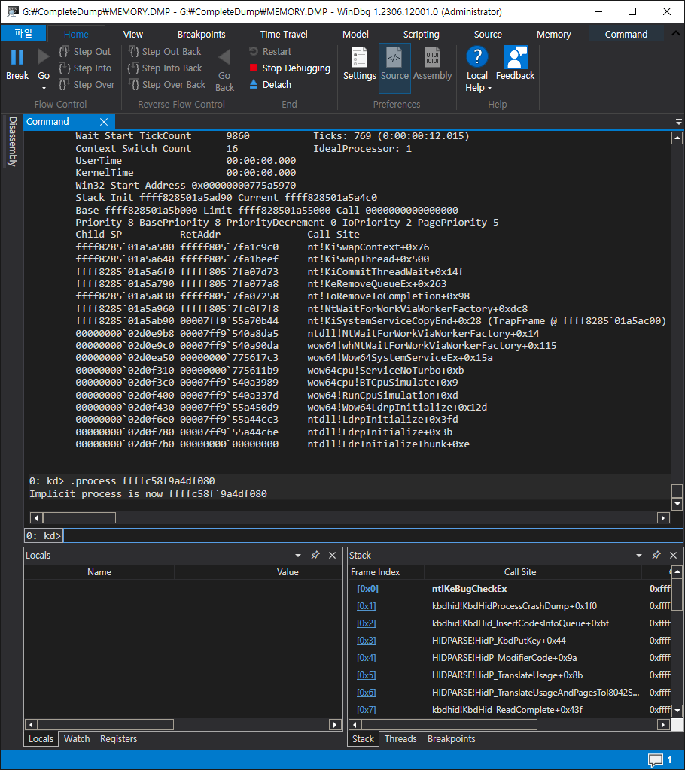Collapse the ribbon with chevron
The height and width of the screenshot is (770, 685).
click(676, 33)
